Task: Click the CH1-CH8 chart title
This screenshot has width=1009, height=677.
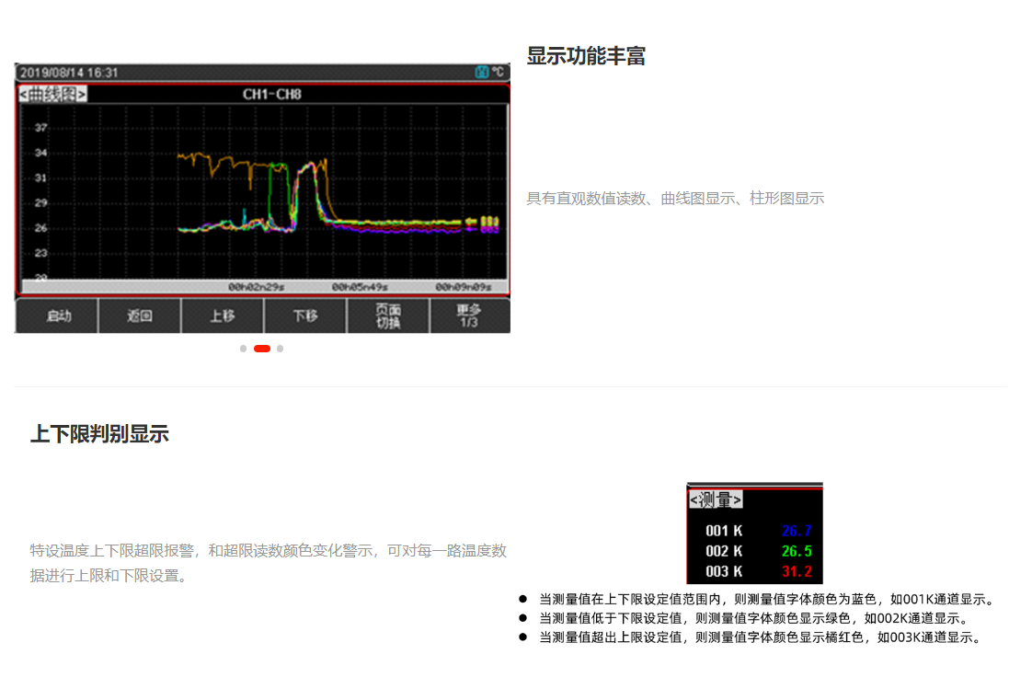Action: (x=271, y=95)
